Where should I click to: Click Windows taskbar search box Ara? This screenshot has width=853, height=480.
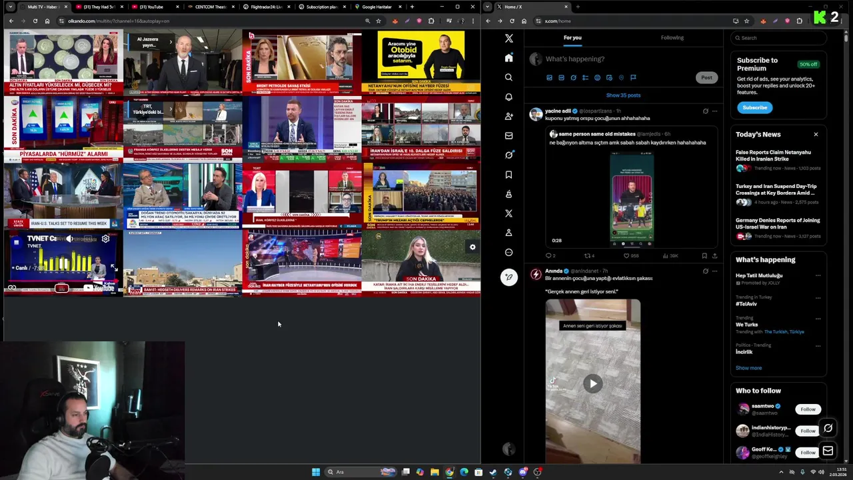coord(360,472)
